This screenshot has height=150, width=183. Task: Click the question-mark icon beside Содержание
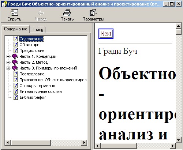(16, 39)
